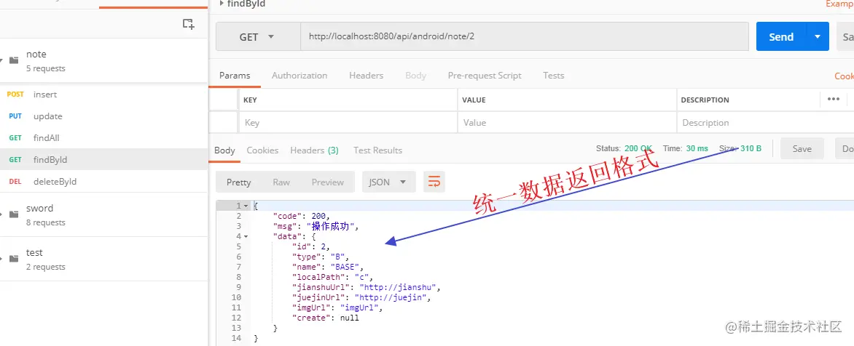Click the Status 200 OK text
Image resolution: width=854 pixels, height=346 pixels.
624,148
